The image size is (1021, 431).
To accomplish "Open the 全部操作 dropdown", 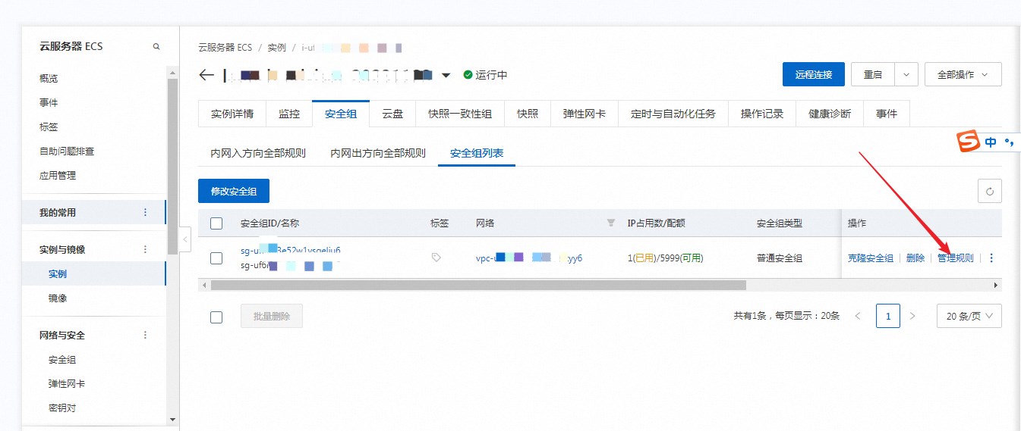I will pos(963,74).
